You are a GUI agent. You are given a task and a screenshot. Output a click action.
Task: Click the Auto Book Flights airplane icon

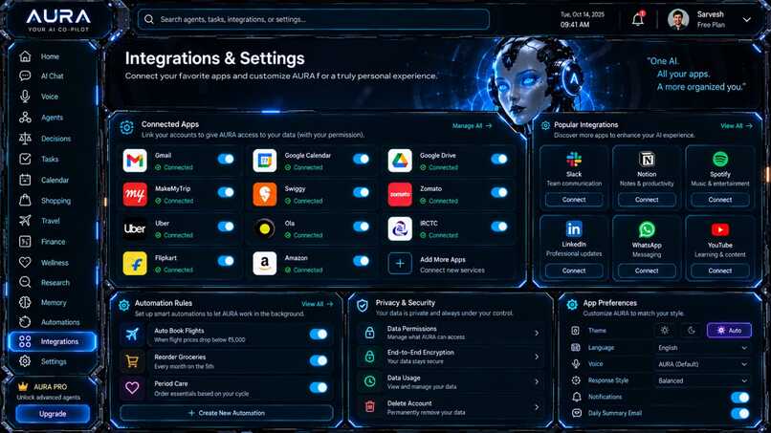[x=132, y=335]
